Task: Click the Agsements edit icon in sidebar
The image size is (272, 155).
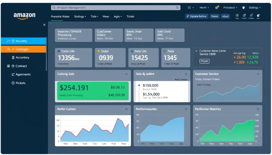Action: (13, 75)
